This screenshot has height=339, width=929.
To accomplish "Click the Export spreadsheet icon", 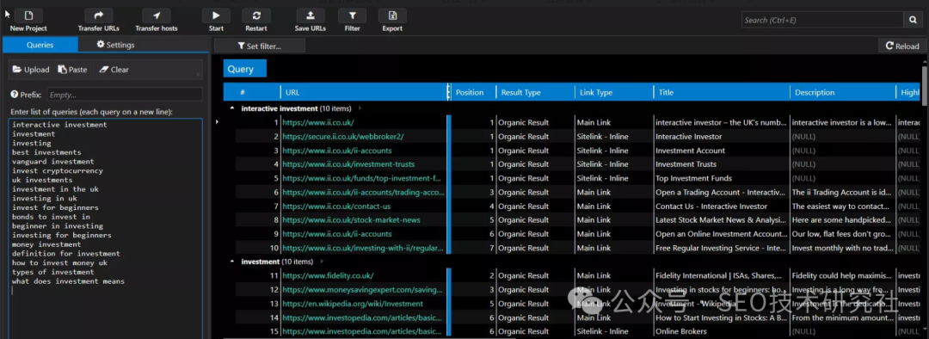I will point(392,16).
